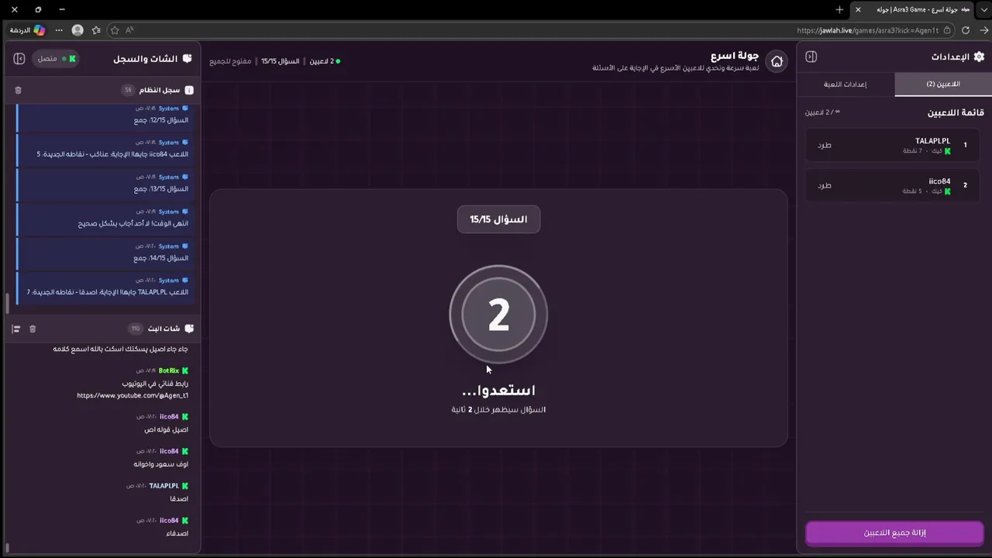This screenshot has height=558, width=992.
Task: Click the browser forward arrow icon
Action: (985, 30)
